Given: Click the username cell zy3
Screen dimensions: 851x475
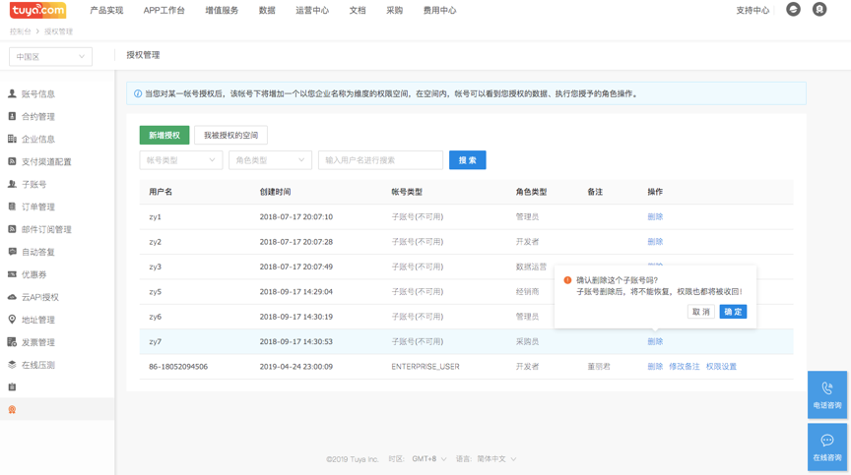Looking at the screenshot, I should click(156, 267).
